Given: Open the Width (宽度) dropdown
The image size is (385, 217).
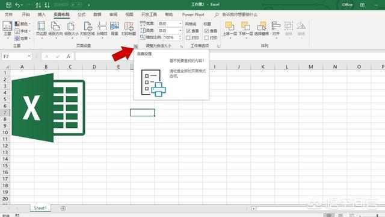Looking at the screenshot, I should click(180, 24).
